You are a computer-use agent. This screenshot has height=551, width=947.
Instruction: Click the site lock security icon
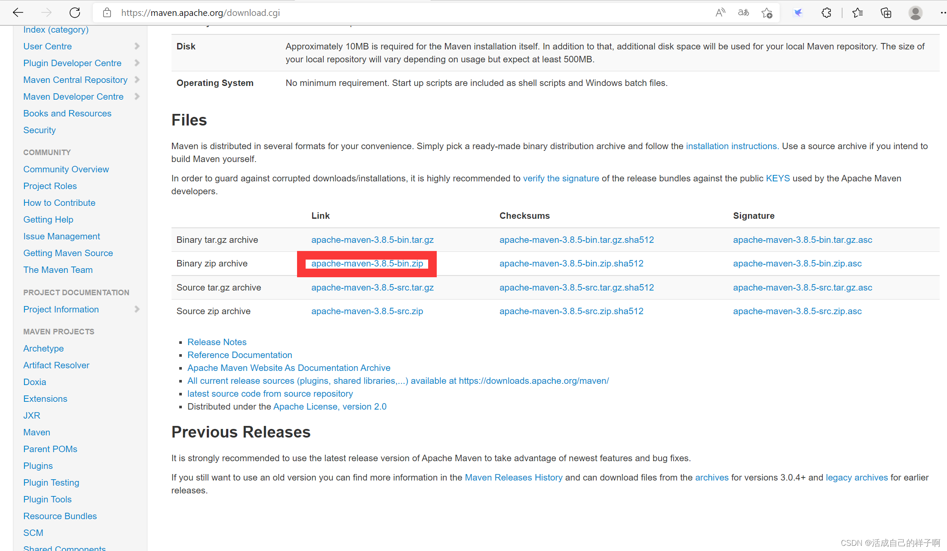tap(107, 12)
